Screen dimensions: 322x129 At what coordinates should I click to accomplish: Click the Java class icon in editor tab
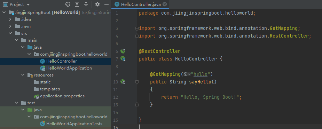tap(117, 4)
